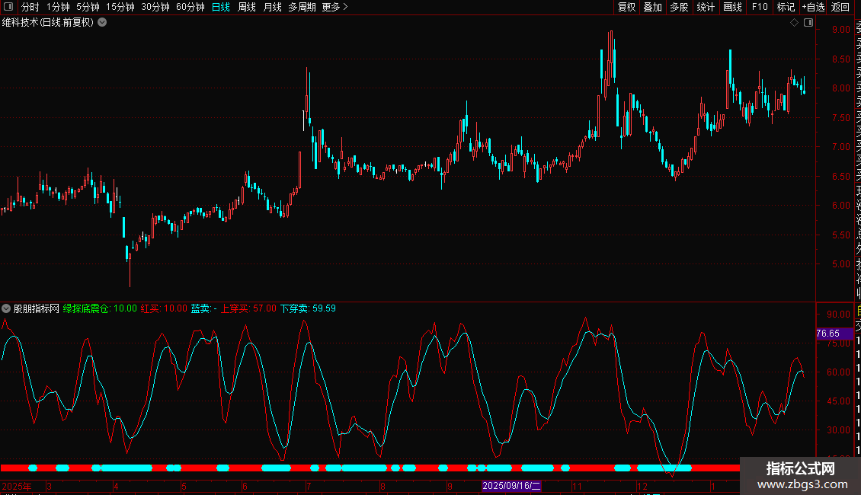861x495 pixels.
Task: Open F10 company information
Action: tap(760, 7)
